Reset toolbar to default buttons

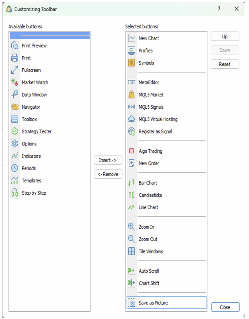point(225,64)
